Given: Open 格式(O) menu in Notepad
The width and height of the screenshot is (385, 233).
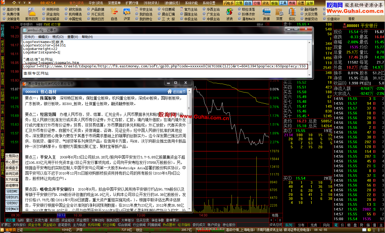Looking at the screenshot, I should tap(58, 37).
